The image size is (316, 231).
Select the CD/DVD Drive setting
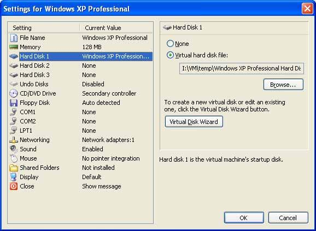80,93
